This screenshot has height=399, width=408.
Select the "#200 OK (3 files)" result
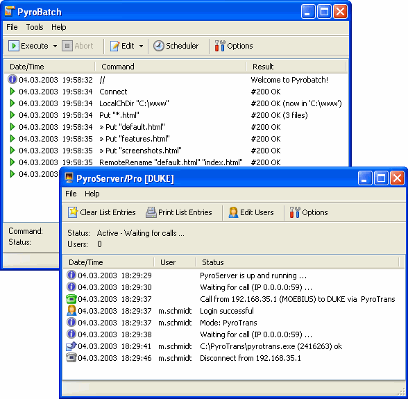tap(279, 115)
